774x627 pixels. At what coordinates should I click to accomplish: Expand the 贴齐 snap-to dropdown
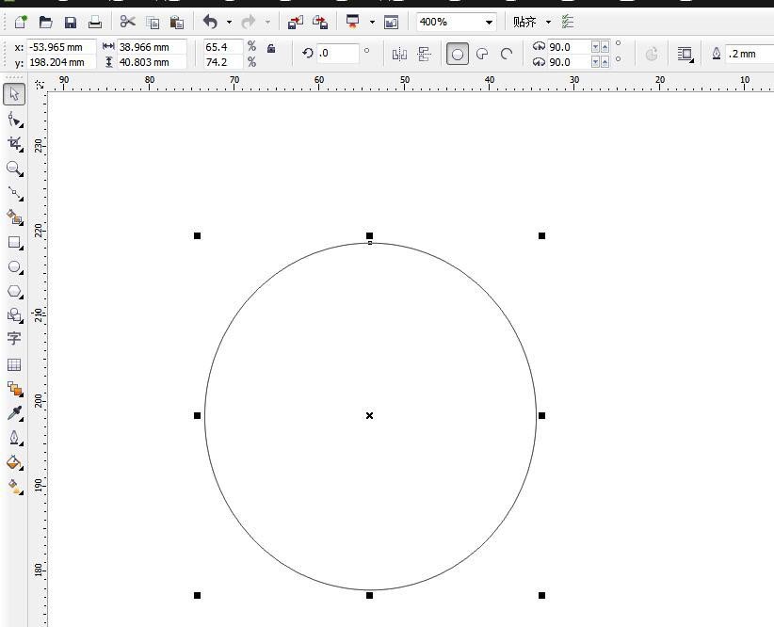click(548, 23)
